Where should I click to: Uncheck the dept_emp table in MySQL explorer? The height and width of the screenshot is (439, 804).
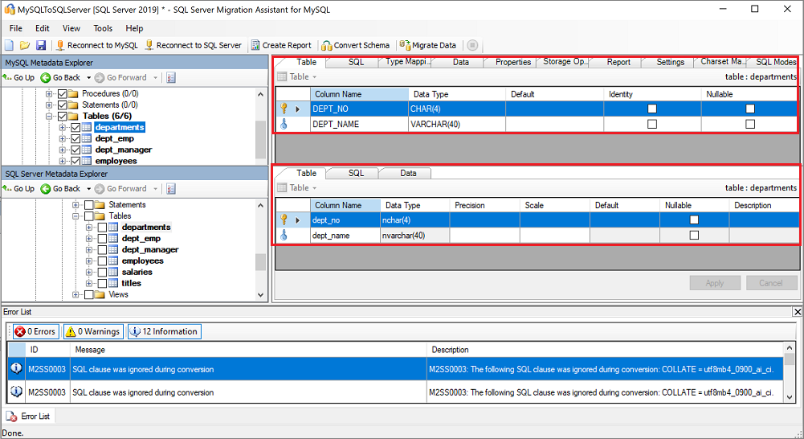[76, 139]
